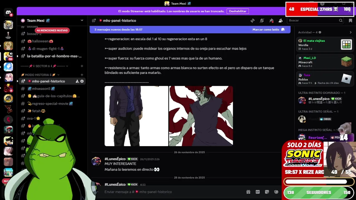This screenshot has width=356, height=200.
Task: Click the Roblox activity icon
Action: [347, 79]
